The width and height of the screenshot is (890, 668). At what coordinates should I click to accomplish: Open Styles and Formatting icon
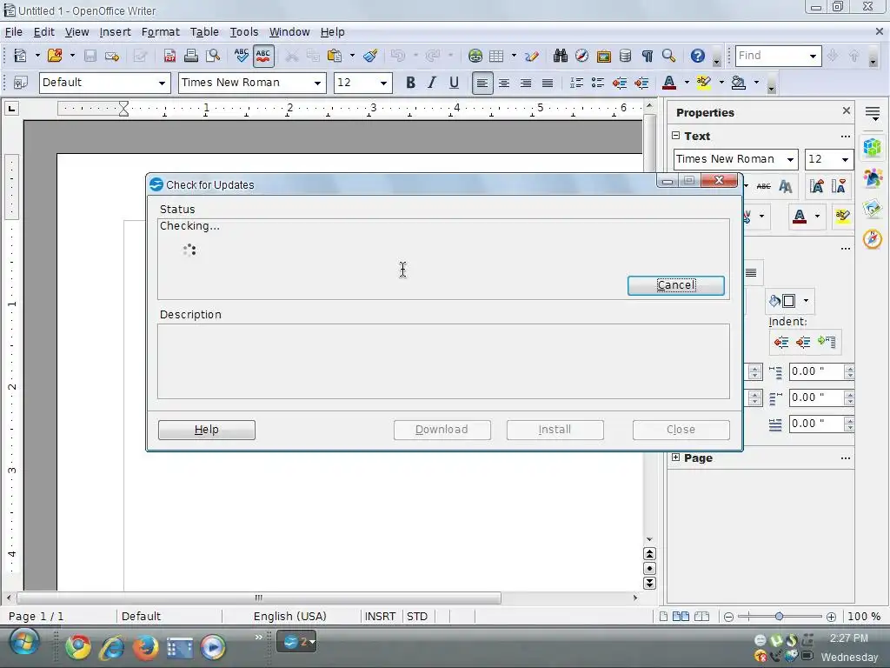tap(21, 83)
